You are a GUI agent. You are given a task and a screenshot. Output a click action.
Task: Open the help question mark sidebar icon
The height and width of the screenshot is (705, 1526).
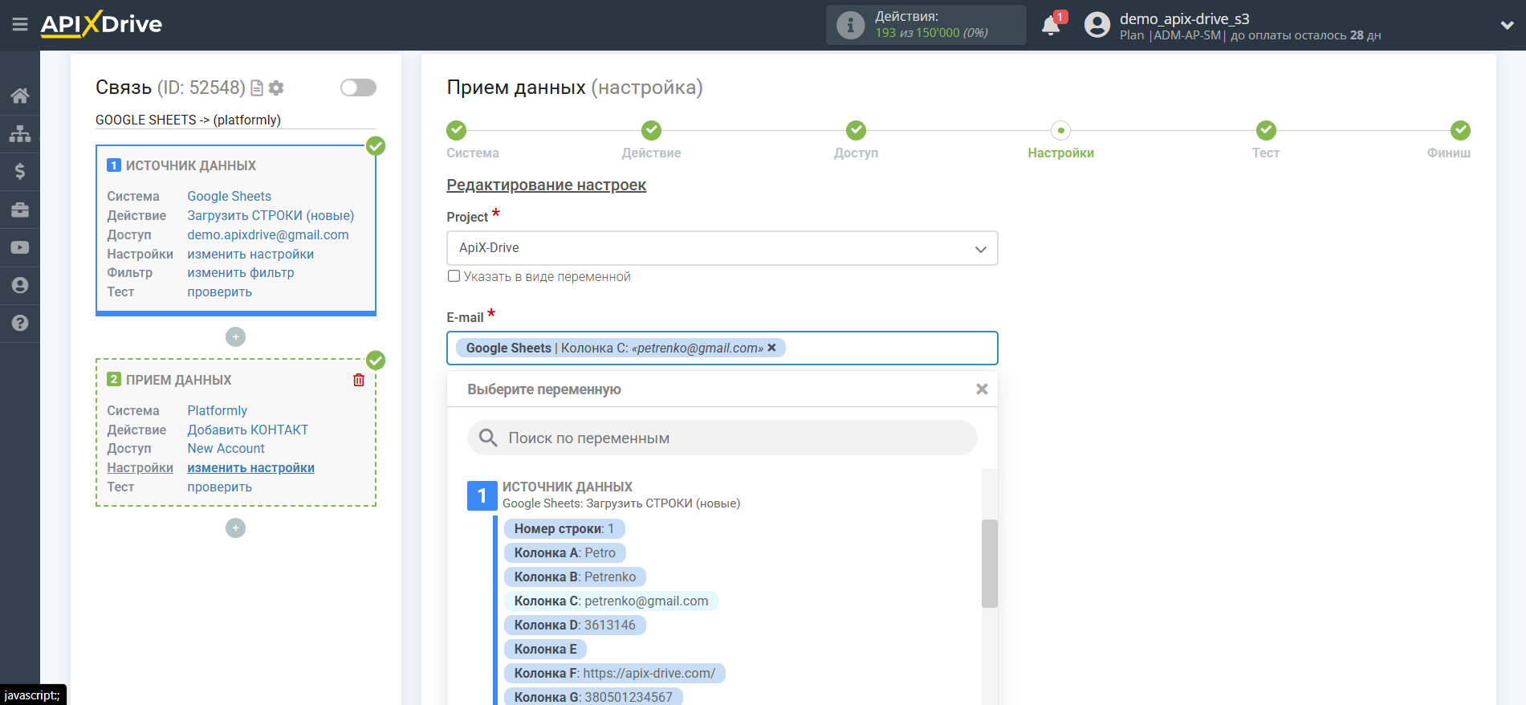pyautogui.click(x=20, y=323)
